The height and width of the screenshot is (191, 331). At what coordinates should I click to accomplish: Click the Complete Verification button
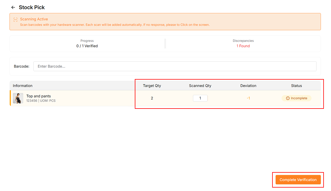[x=298, y=180]
